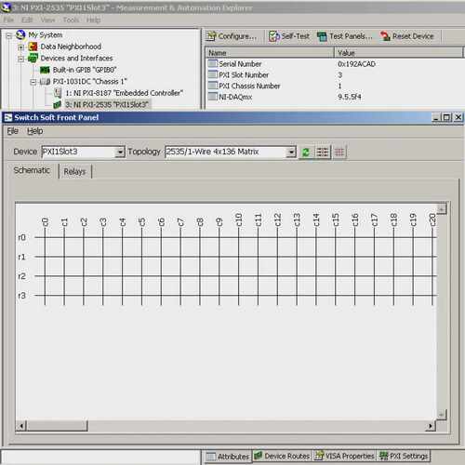This screenshot has height=465, width=465.
Task: Open Help menu in Switch Soft Front Panel
Action: click(x=34, y=131)
